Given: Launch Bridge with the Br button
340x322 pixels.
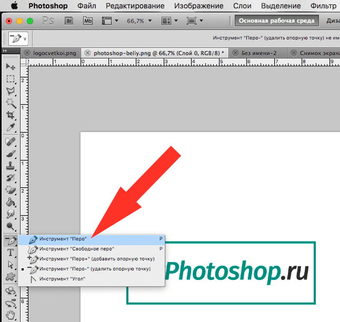Looking at the screenshot, I should 69,21.
